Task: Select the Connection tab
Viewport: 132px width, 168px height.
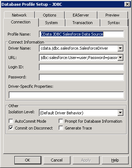Action: tap(21, 22)
